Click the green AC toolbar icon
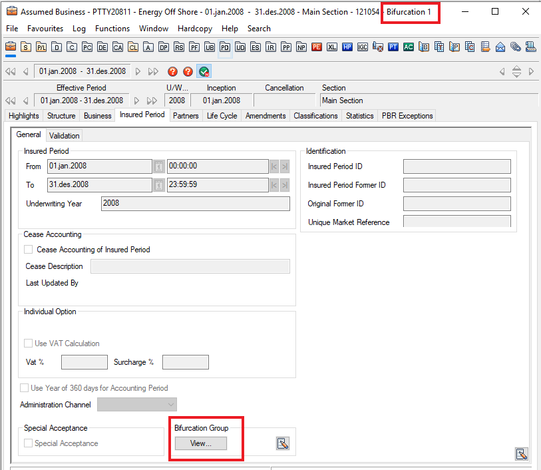Image resolution: width=541 pixels, height=470 pixels. [x=408, y=47]
